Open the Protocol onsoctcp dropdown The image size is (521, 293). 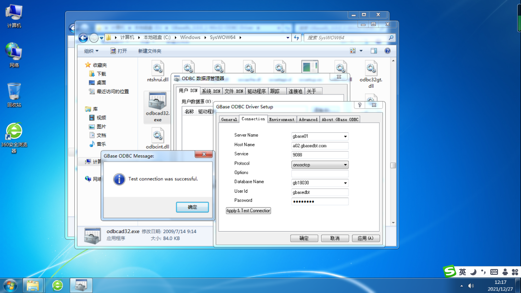tap(345, 165)
